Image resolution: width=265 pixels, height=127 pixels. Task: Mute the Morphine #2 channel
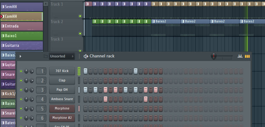tap(21, 118)
